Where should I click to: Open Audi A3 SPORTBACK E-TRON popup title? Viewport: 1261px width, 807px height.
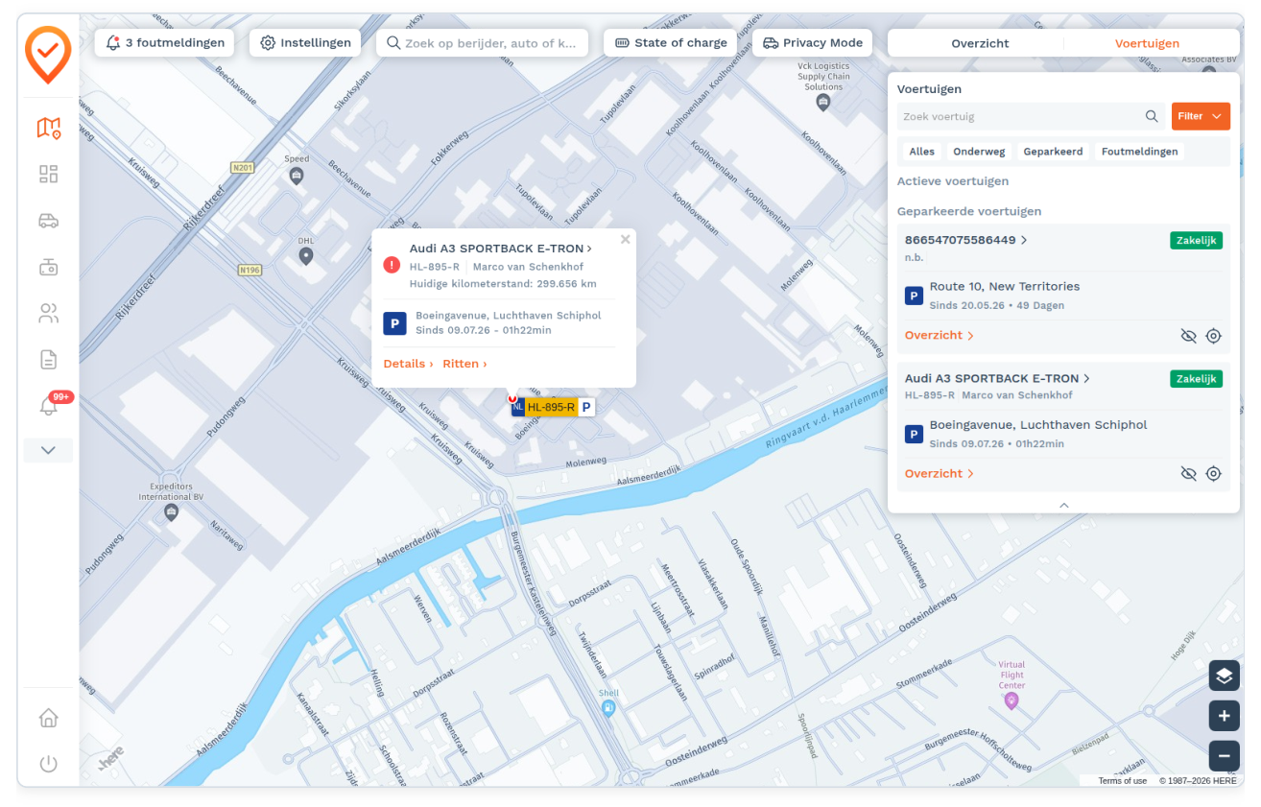(501, 249)
